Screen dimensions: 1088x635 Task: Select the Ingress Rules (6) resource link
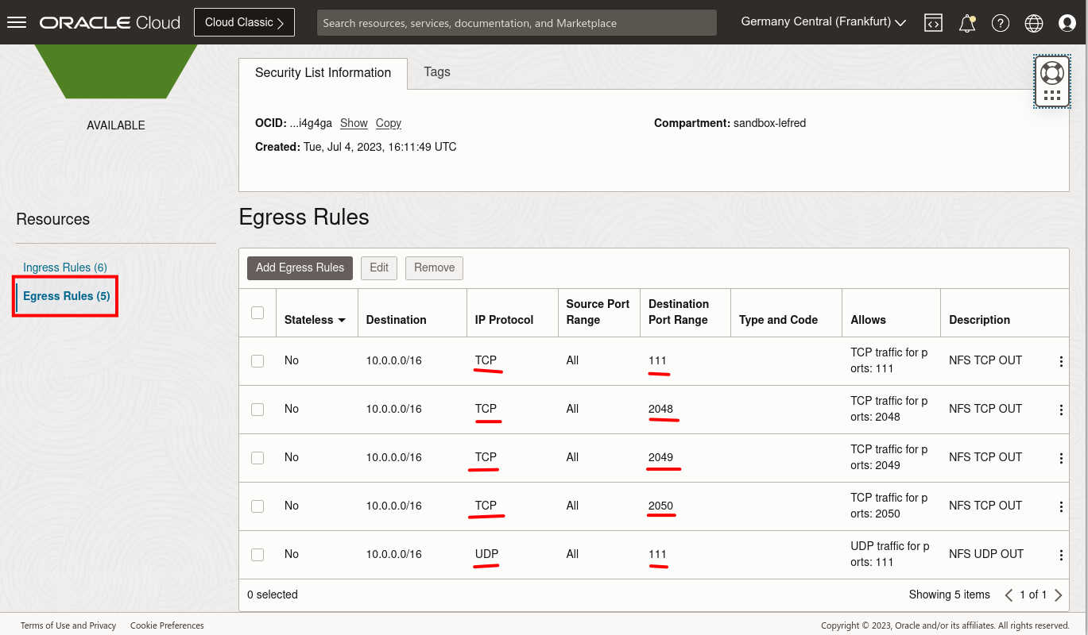point(64,267)
